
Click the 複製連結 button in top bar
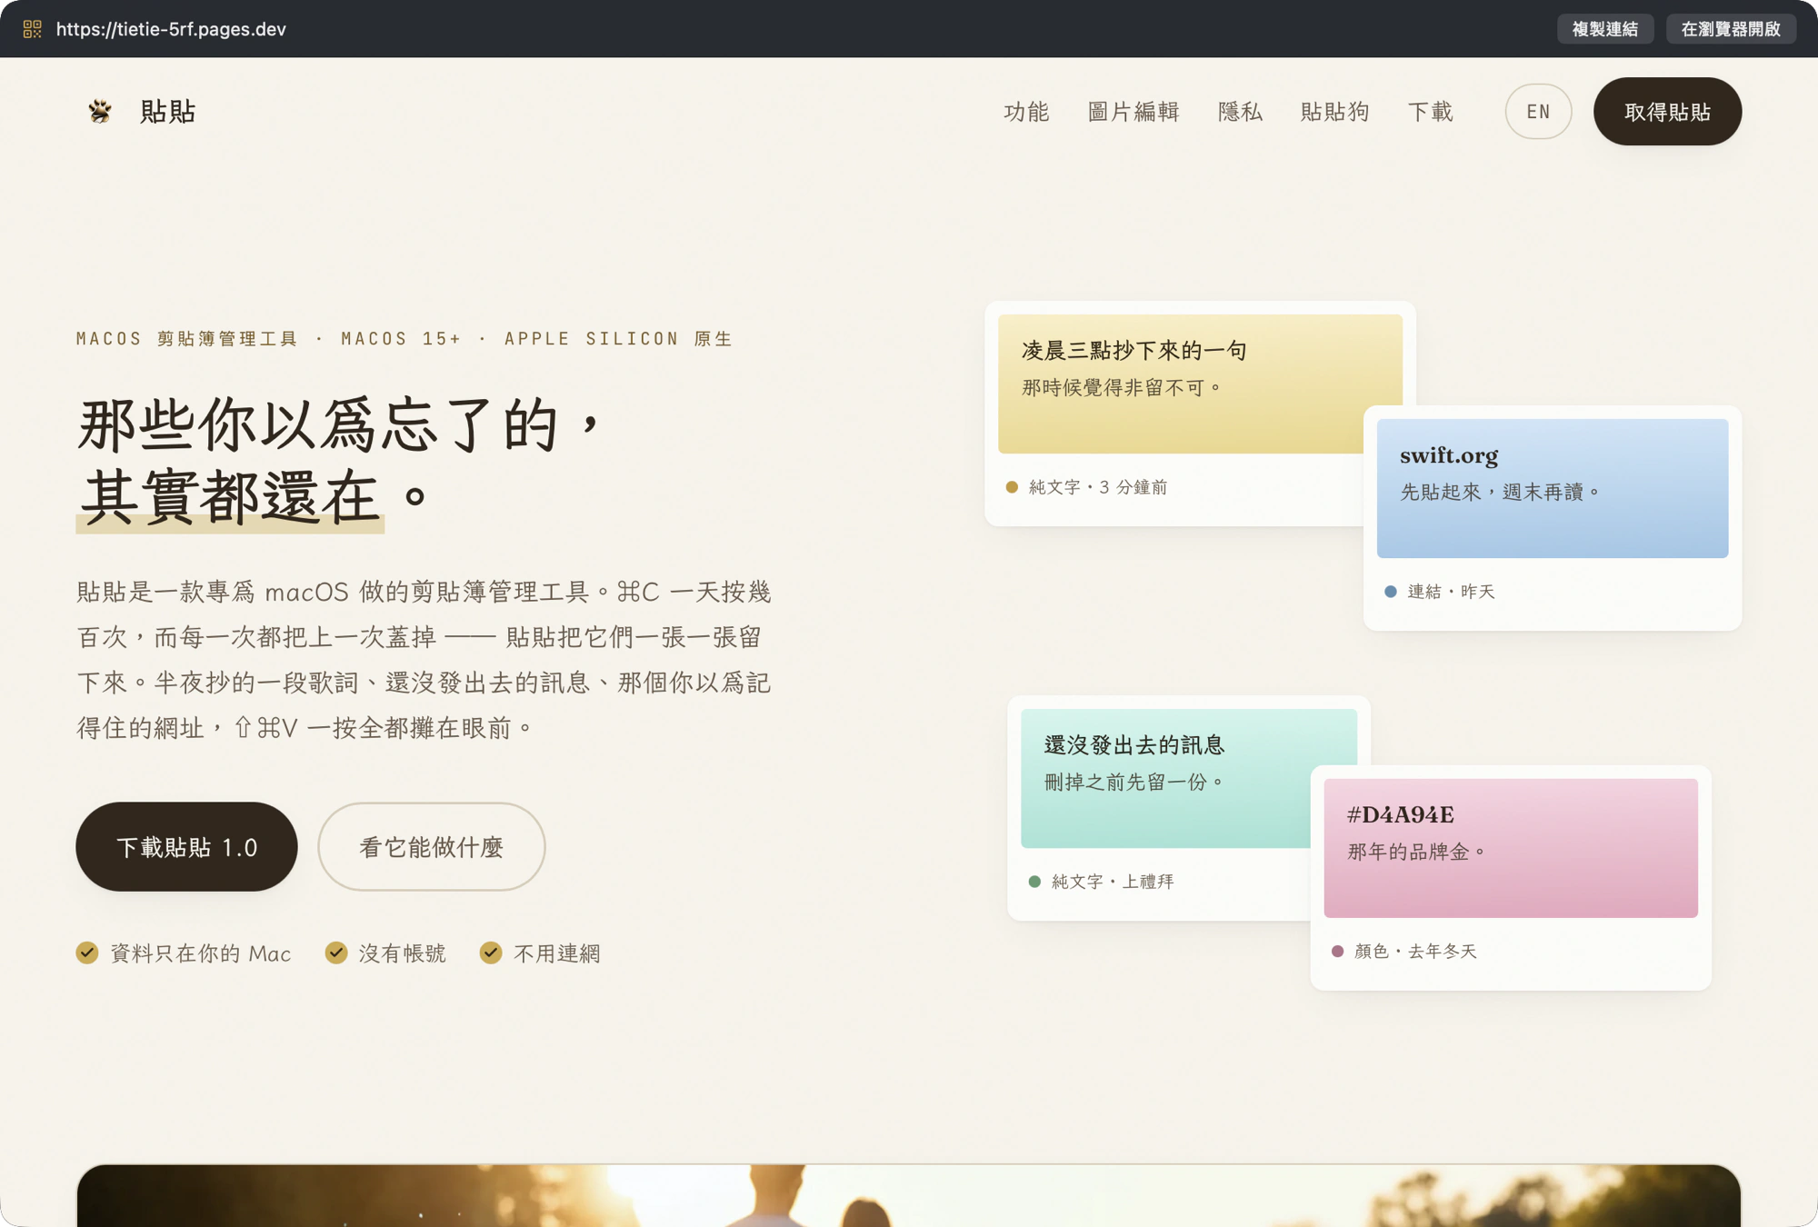[x=1605, y=29]
